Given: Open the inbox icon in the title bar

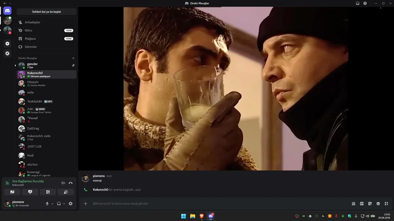Looking at the screenshot, I should point(358,3).
